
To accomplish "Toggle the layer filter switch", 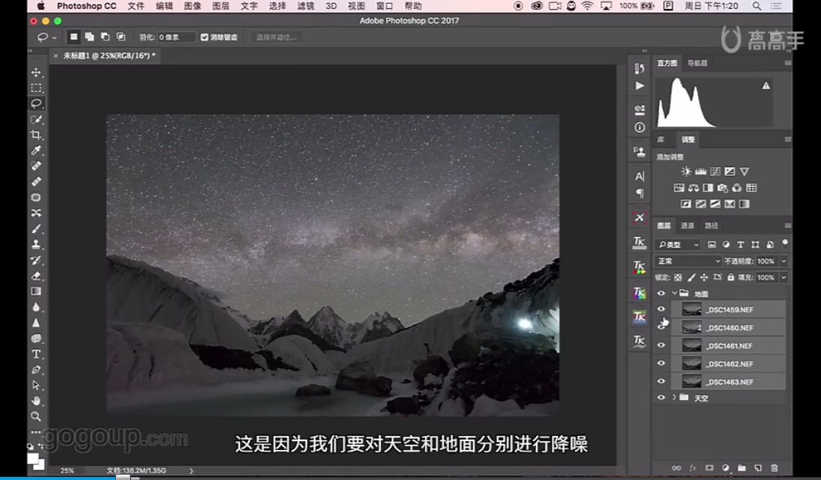I will [784, 243].
